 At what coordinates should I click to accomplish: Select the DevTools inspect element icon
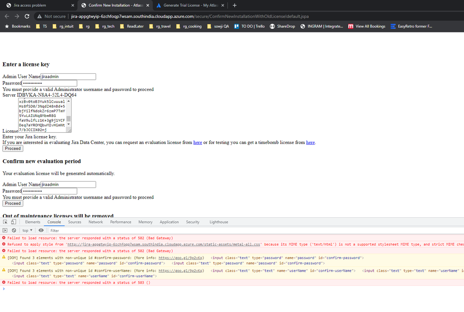tap(5, 222)
